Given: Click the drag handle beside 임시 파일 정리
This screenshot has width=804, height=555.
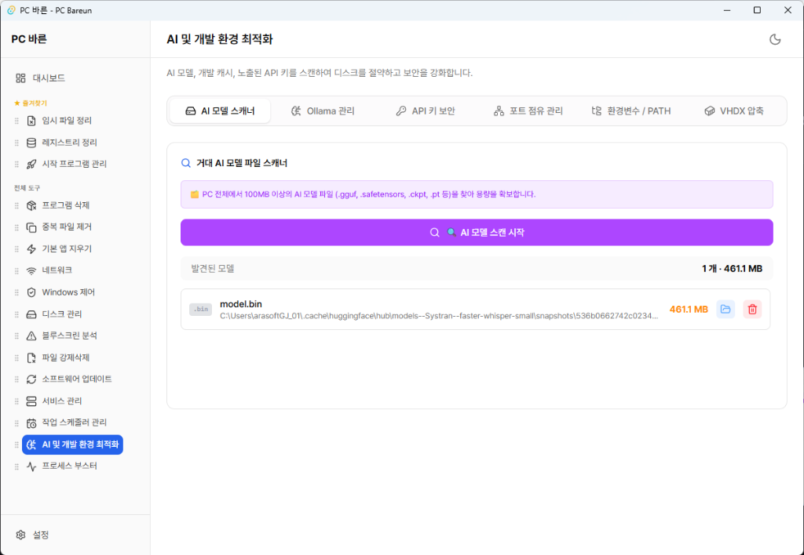Looking at the screenshot, I should tap(16, 121).
